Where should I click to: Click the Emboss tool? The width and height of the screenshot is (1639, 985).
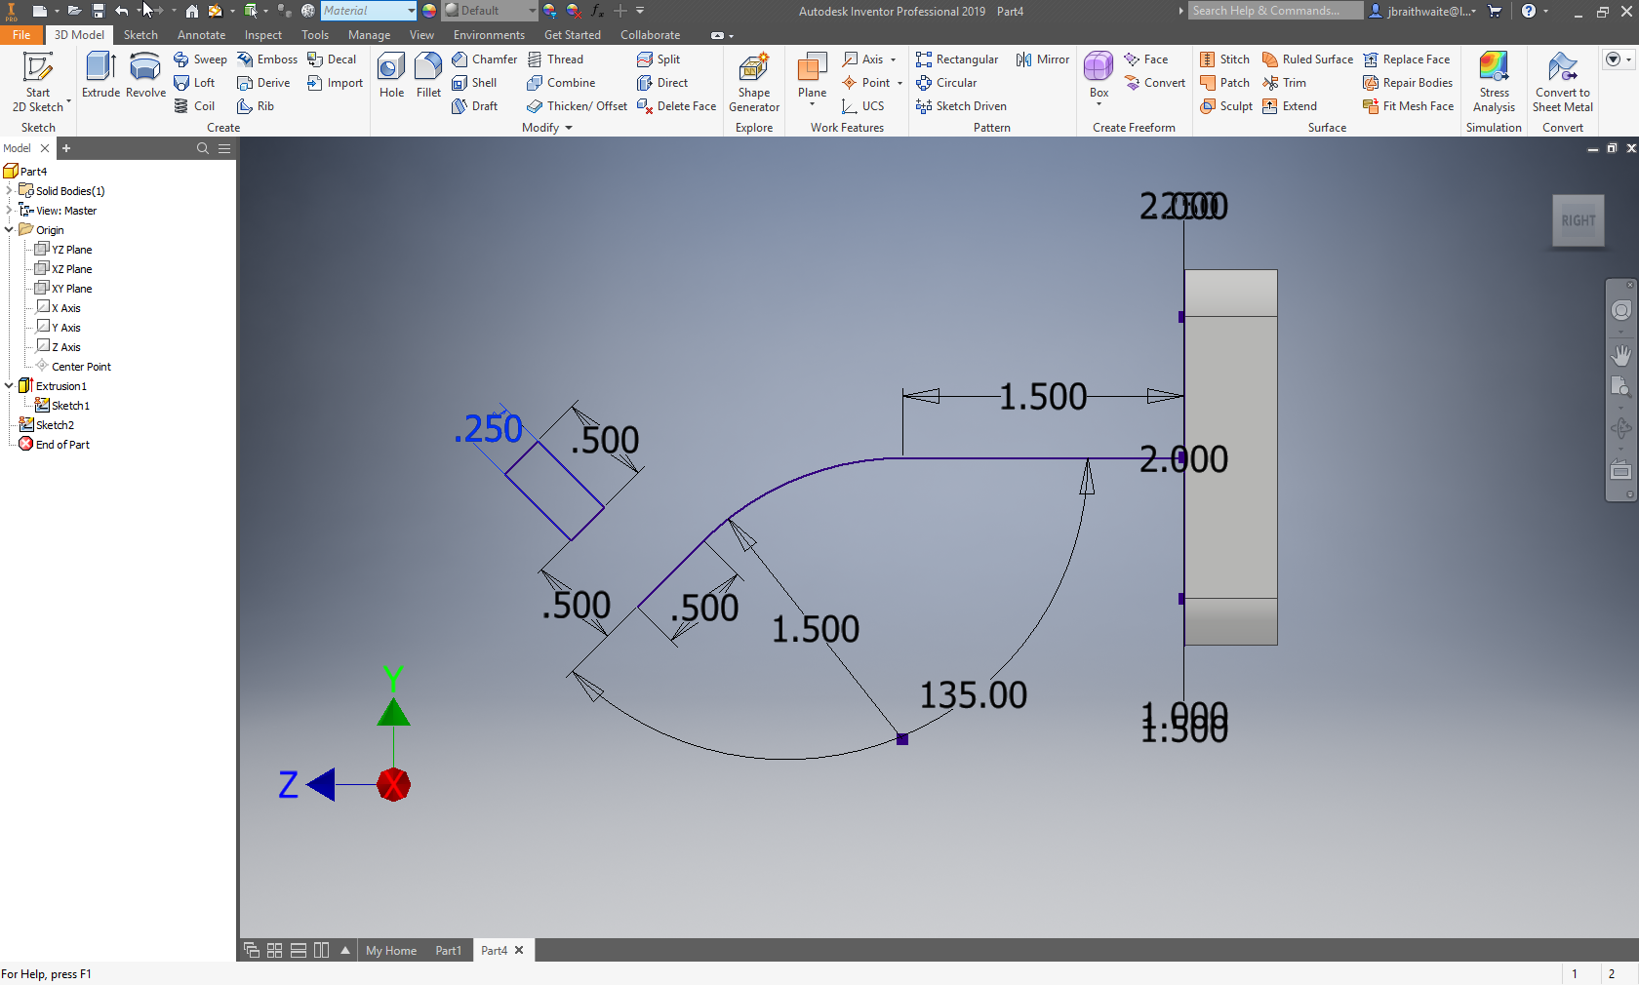[267, 59]
